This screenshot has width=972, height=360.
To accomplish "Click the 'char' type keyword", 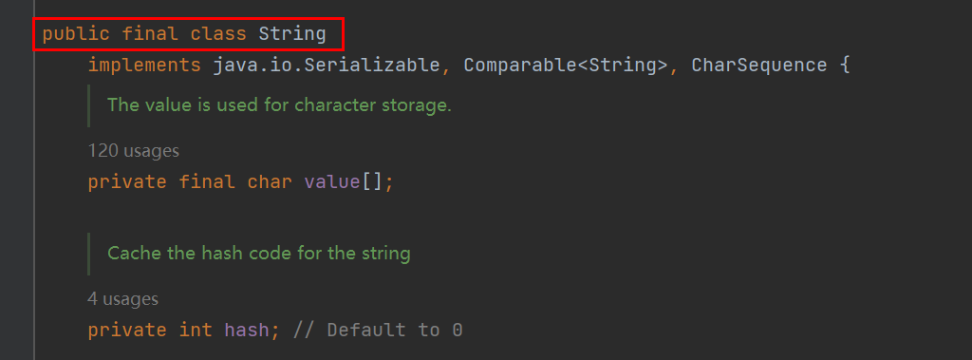I will pyautogui.click(x=270, y=181).
